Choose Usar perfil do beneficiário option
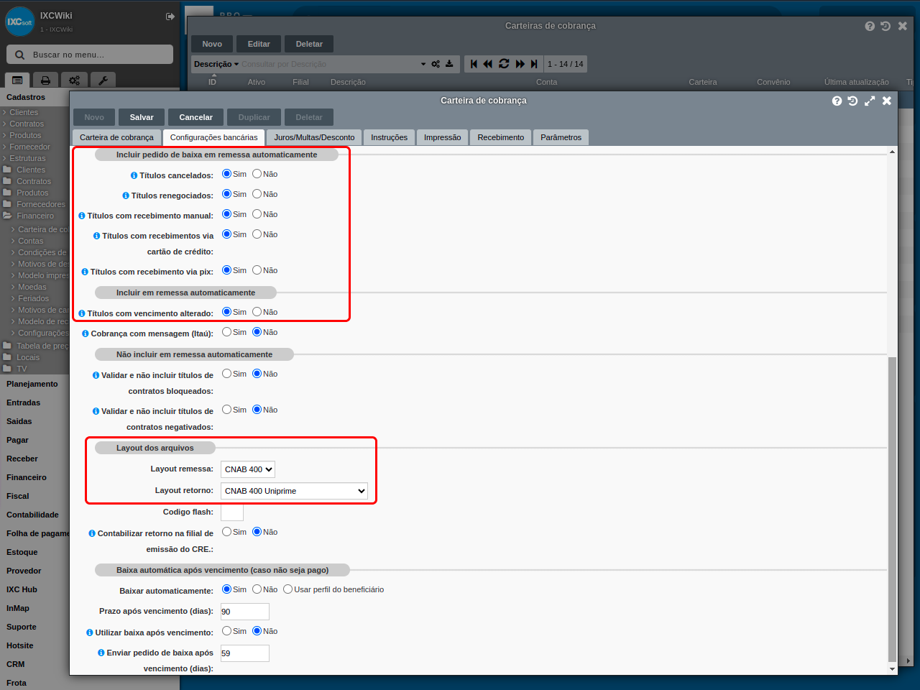920x690 pixels. click(287, 589)
